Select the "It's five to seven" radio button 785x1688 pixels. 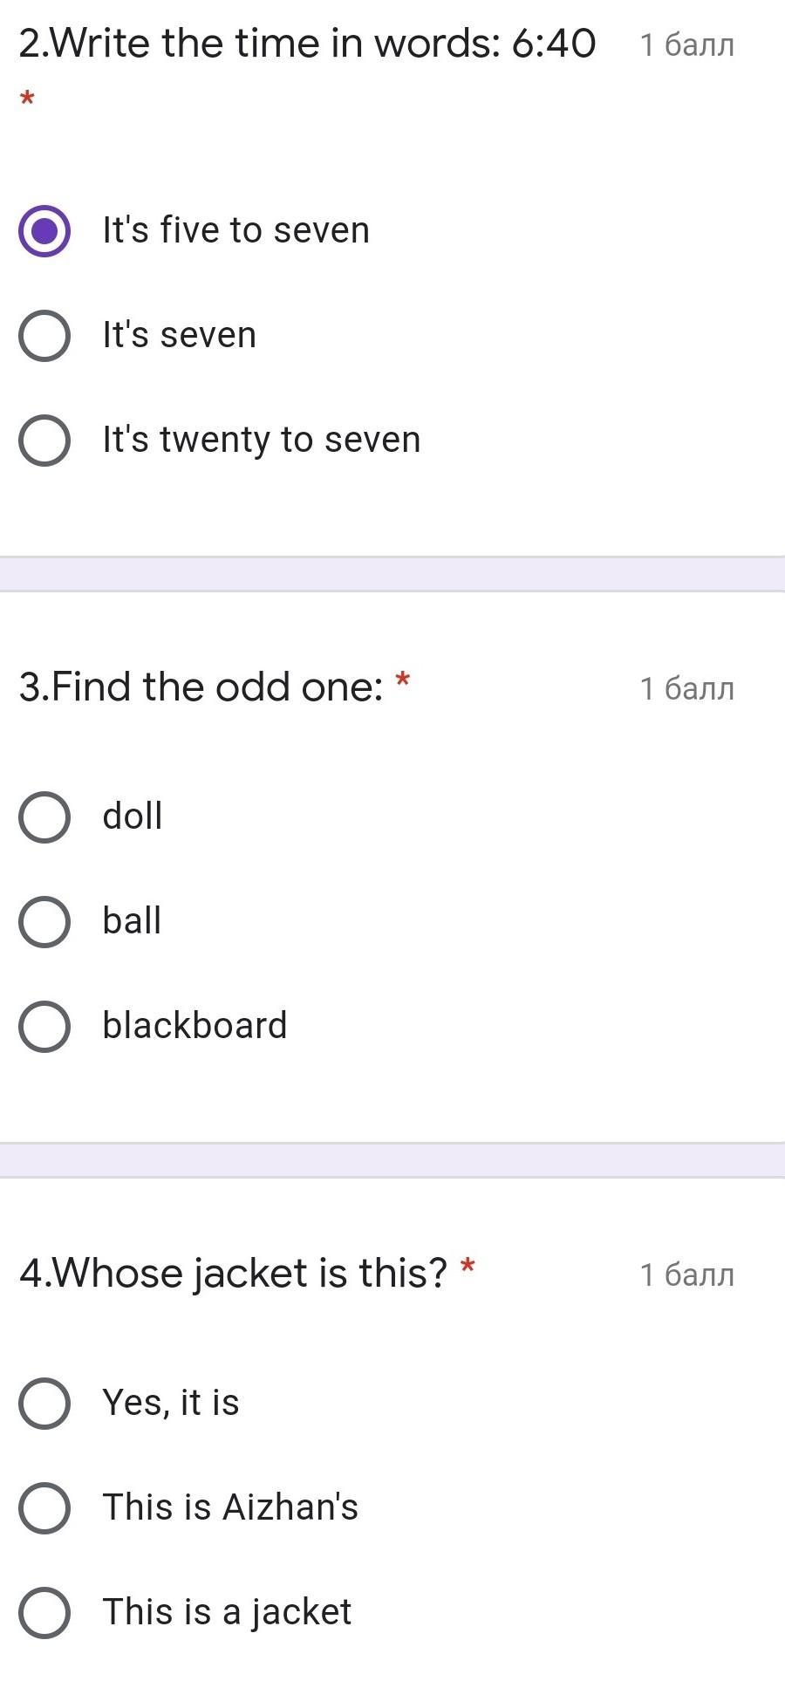coord(44,231)
